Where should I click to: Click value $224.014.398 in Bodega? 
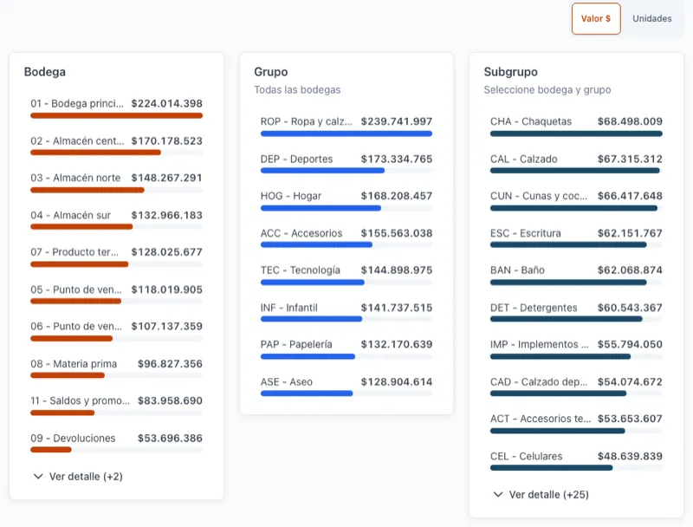click(166, 103)
